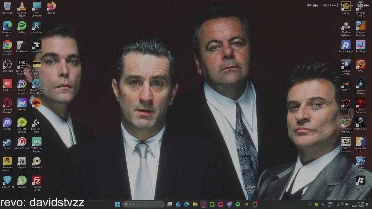Open the Ubisoft Connect desktop shortcut
Image resolution: width=372 pixels, height=209 pixels.
tap(22, 87)
